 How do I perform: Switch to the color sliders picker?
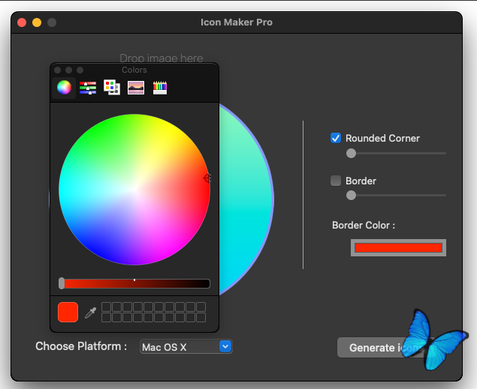click(88, 88)
